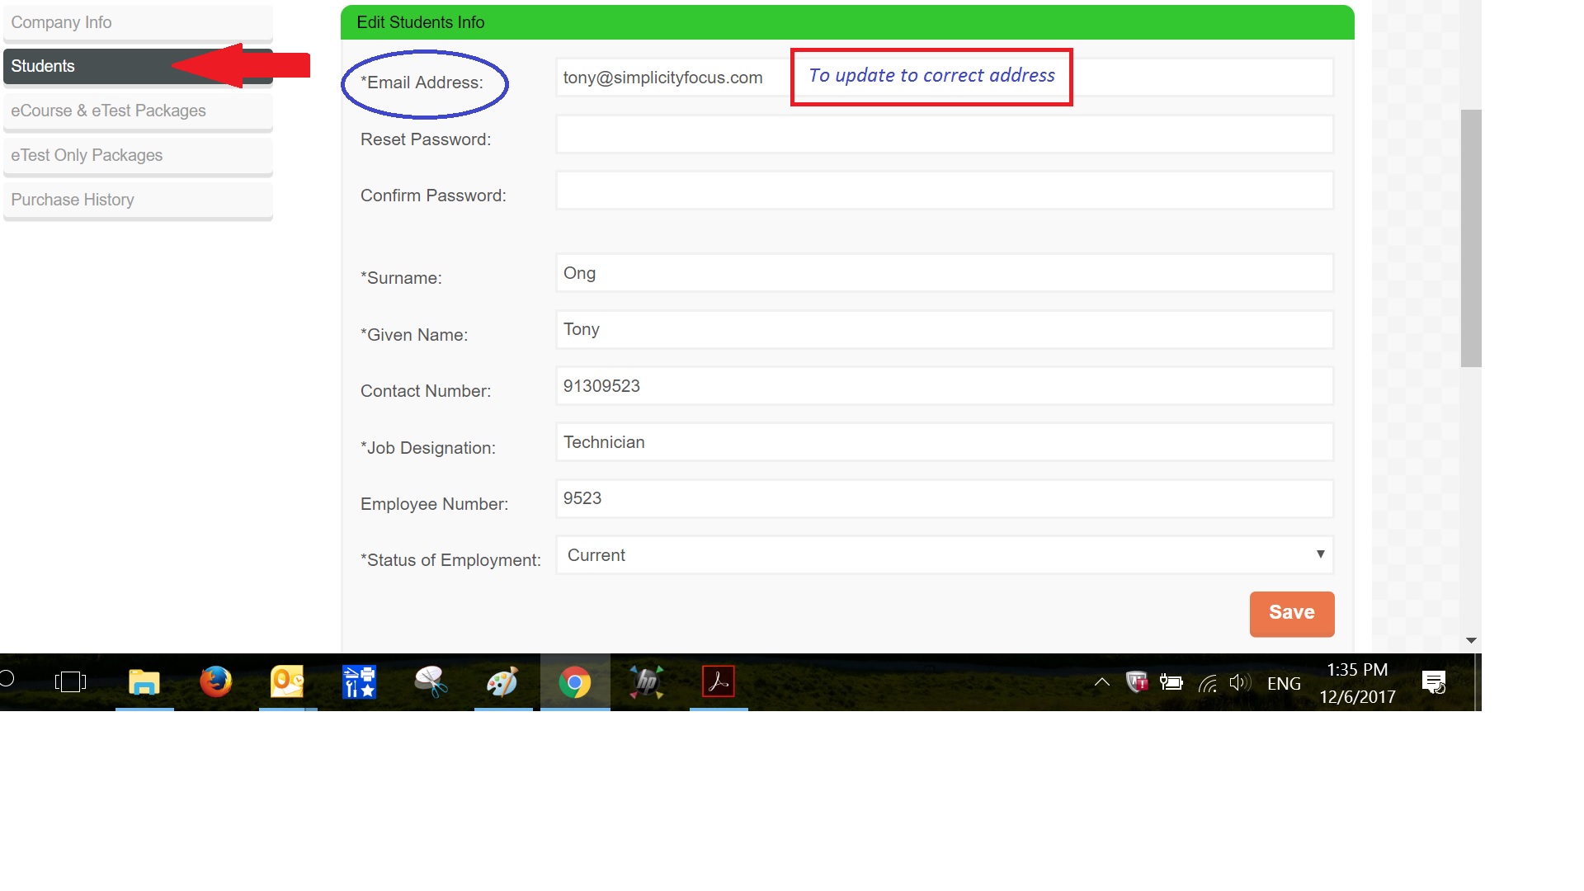This screenshot has width=1584, height=891.
Task: Click the *Job Designation: label
Action: tap(428, 449)
